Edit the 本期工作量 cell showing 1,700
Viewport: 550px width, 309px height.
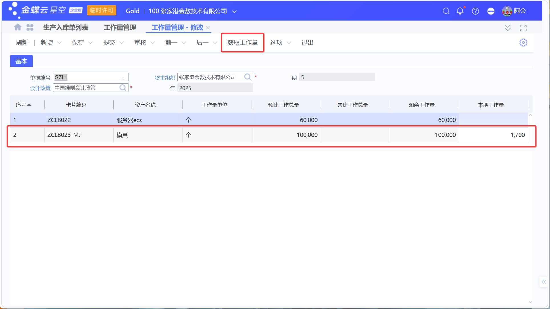point(493,135)
